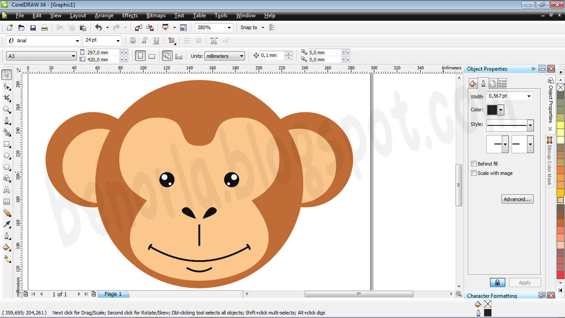Image resolution: width=565 pixels, height=318 pixels.
Task: Select the Shape tool
Action: pyautogui.click(x=6, y=87)
